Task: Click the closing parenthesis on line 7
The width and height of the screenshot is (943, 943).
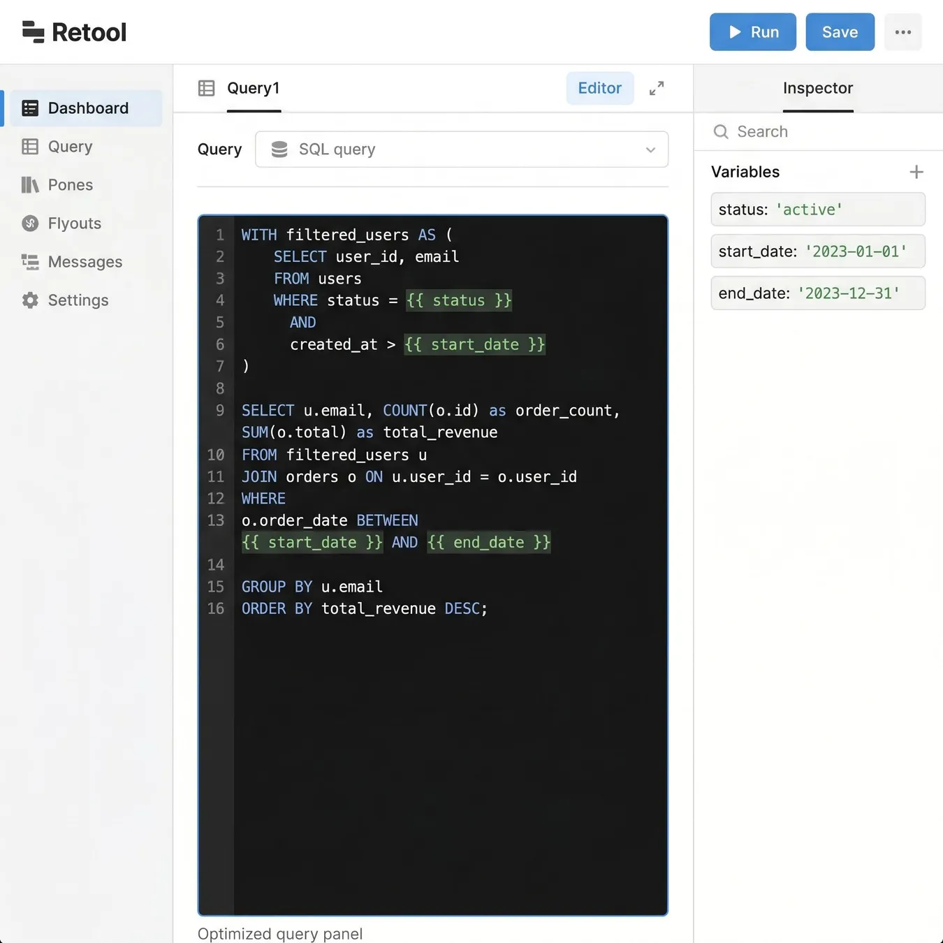Action: (246, 366)
